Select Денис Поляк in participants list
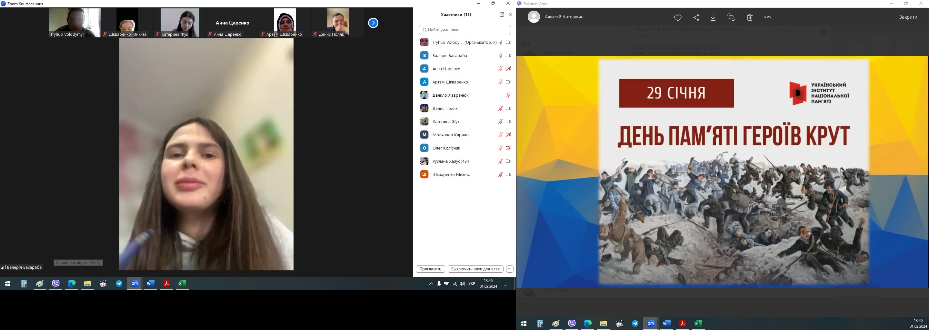The height and width of the screenshot is (330, 929). coord(445,108)
